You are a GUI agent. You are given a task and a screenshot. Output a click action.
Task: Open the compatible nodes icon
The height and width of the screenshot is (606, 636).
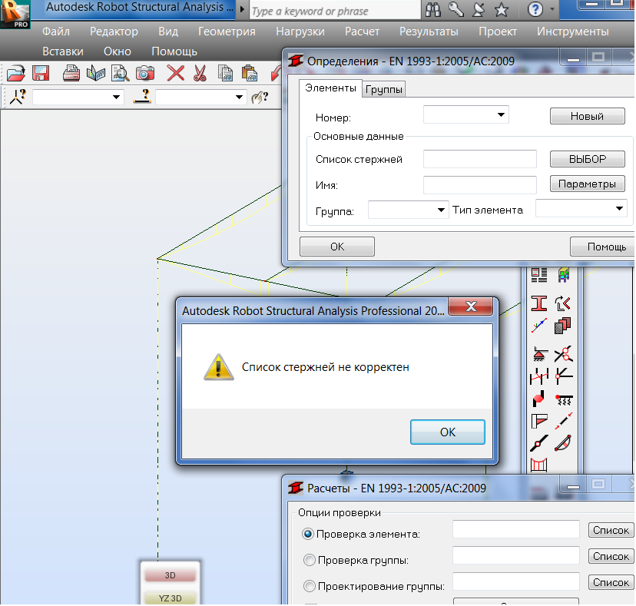click(564, 376)
